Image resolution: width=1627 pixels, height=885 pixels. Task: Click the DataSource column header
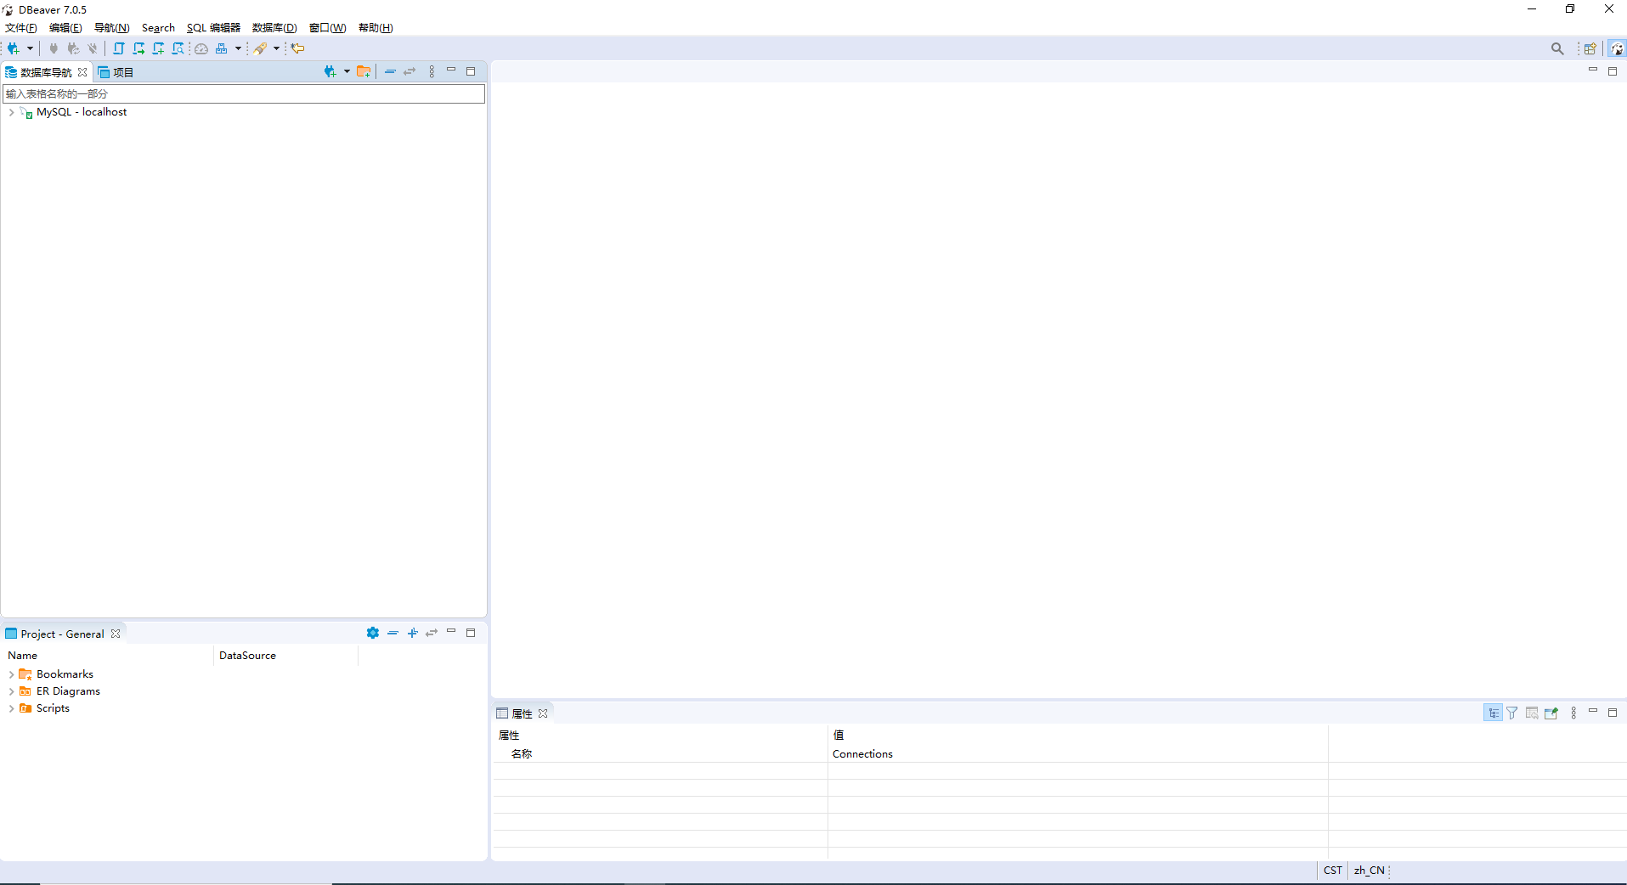285,656
